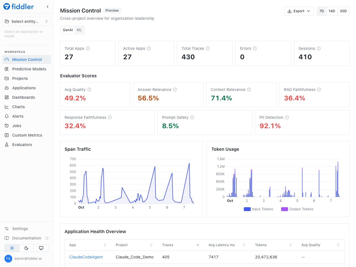Switch to the GenAI tab
Viewport: 356px width, 267px height.
(x=68, y=30)
